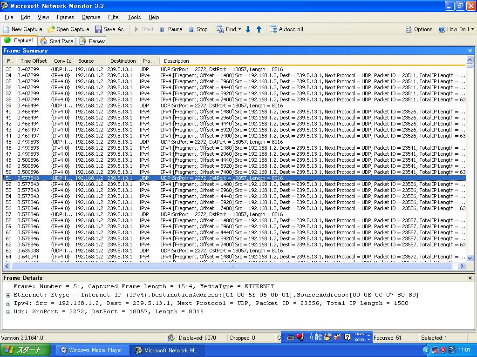Select frame 57 UDP row
Viewport: 477px width, 357px height.
click(x=234, y=214)
